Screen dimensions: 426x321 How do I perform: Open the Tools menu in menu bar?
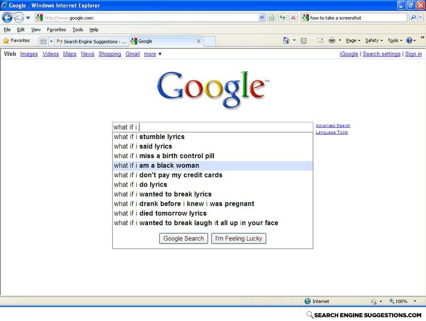coord(78,30)
